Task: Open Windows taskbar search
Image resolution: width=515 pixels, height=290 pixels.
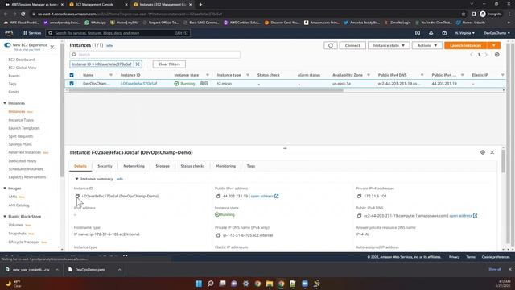Action: (x=211, y=284)
